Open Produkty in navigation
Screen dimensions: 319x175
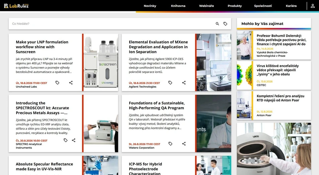(x=235, y=6)
